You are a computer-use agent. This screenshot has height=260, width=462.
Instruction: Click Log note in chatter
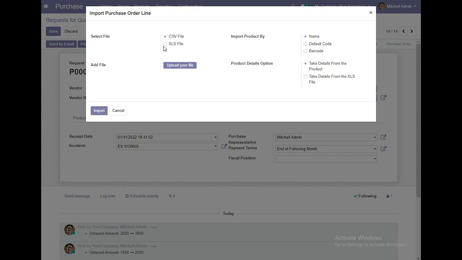click(108, 196)
